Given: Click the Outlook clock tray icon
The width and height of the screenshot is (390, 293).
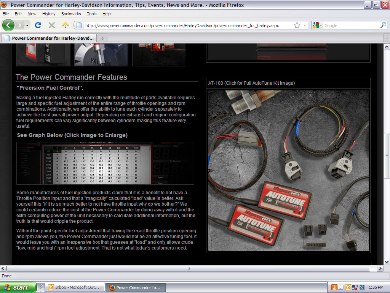Looking at the screenshot, I should (348, 287).
